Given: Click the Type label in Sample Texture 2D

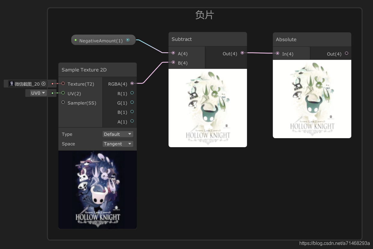Looking at the screenshot, I should click(x=67, y=134).
